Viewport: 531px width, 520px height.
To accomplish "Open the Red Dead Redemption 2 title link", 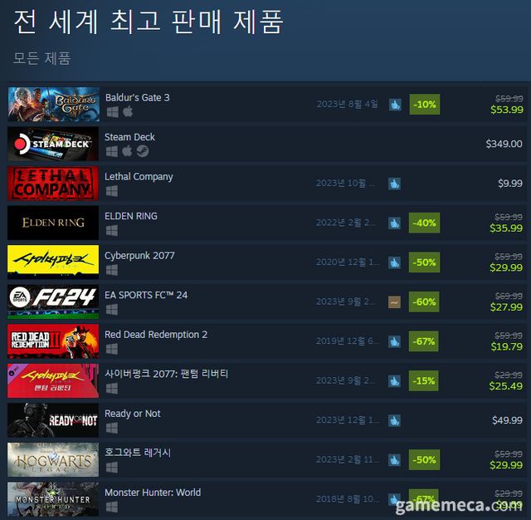I will pos(156,335).
